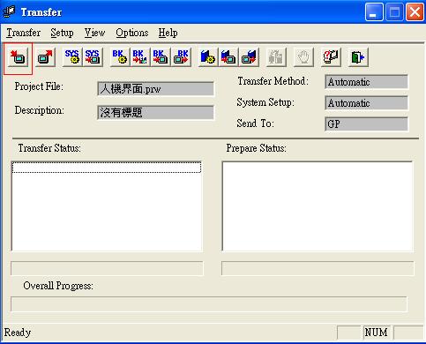Screen dimensions: 426x344
Task: Click the help question mark icon
Action: pos(331,57)
